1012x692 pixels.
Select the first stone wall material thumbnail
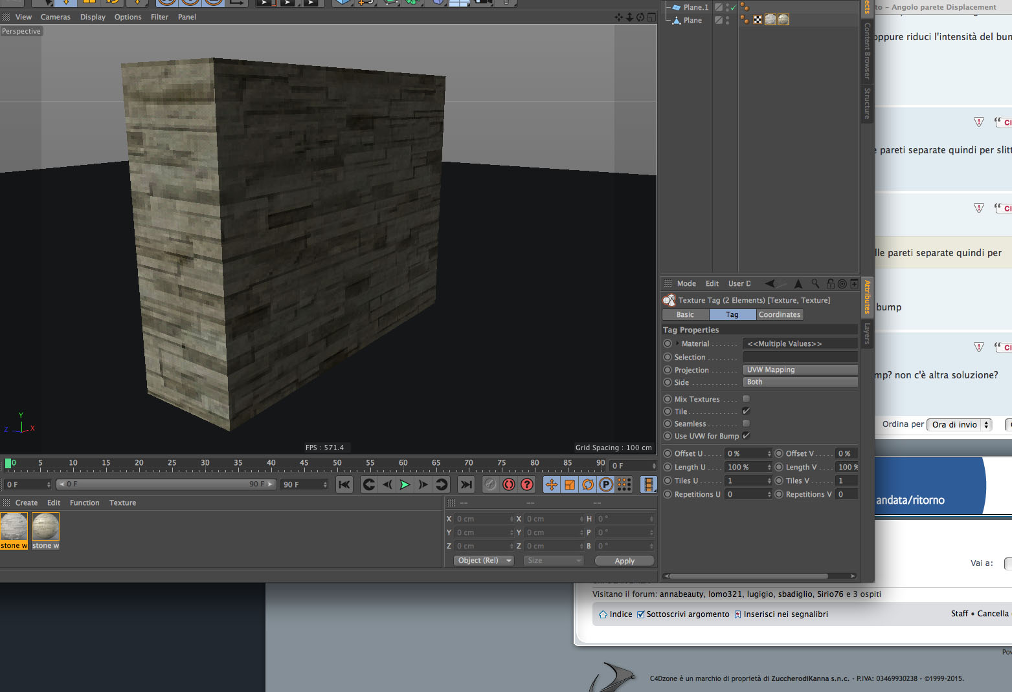[14, 531]
